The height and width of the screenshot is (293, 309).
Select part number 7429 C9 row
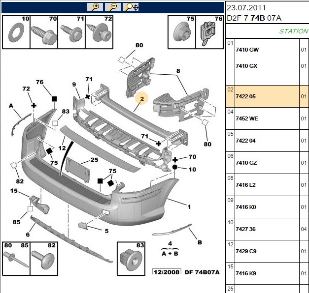[x=246, y=251]
